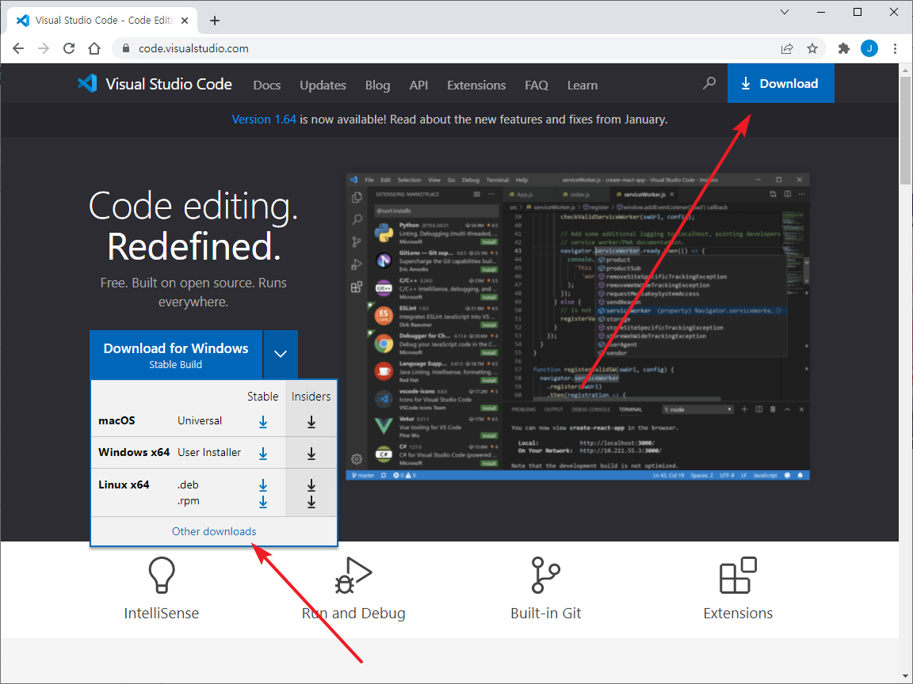The image size is (913, 684).
Task: Download macOS Universal Insiders build
Action: pyautogui.click(x=311, y=422)
